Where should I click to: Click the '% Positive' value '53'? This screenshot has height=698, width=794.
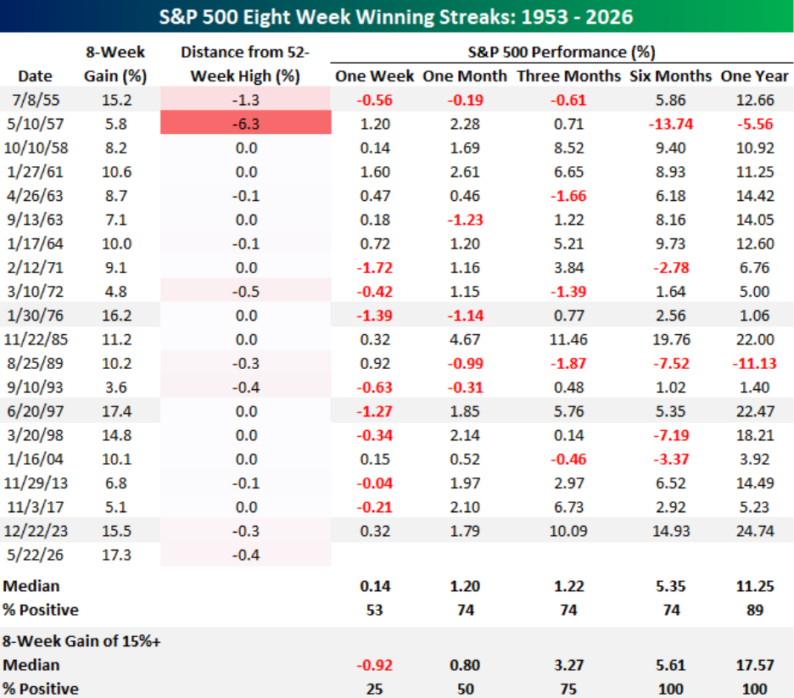tap(375, 610)
